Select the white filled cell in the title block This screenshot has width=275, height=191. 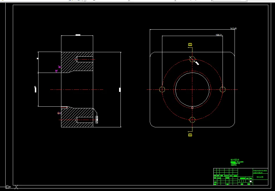[x=251, y=181]
